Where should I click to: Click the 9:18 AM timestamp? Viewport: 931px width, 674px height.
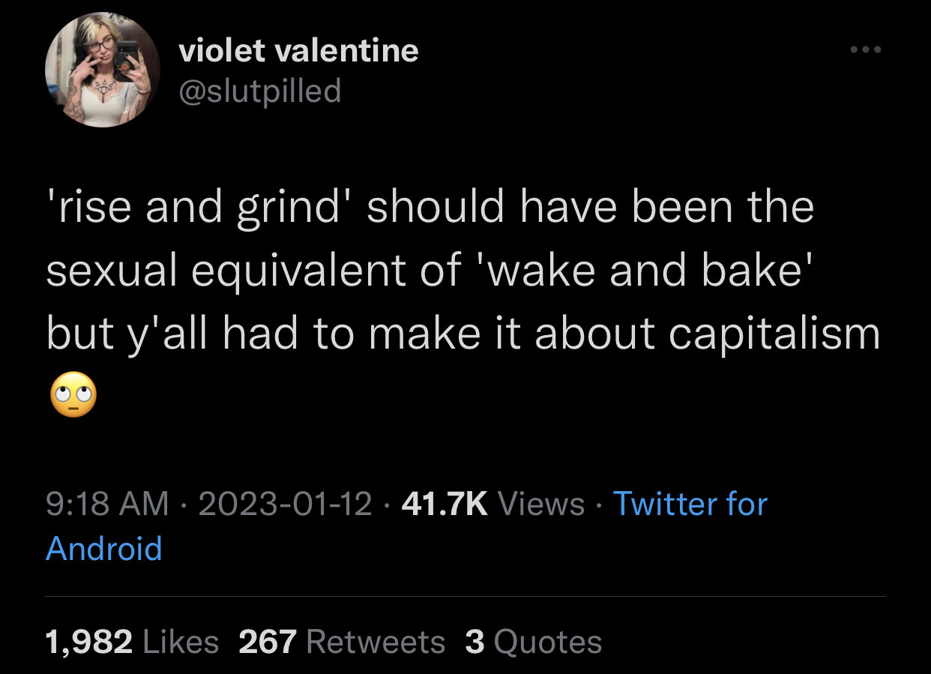pyautogui.click(x=107, y=504)
